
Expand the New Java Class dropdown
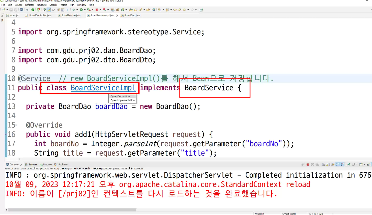click(126, 10)
